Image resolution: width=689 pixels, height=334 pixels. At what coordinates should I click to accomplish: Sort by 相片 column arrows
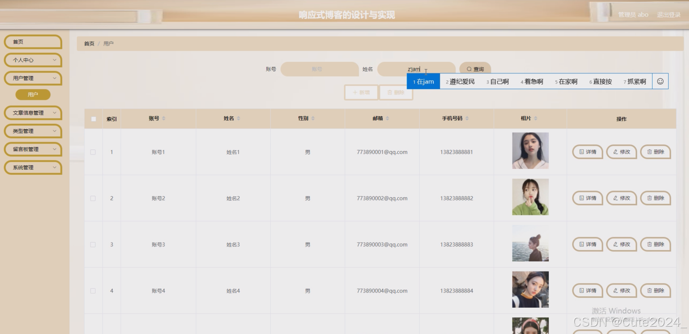point(536,119)
